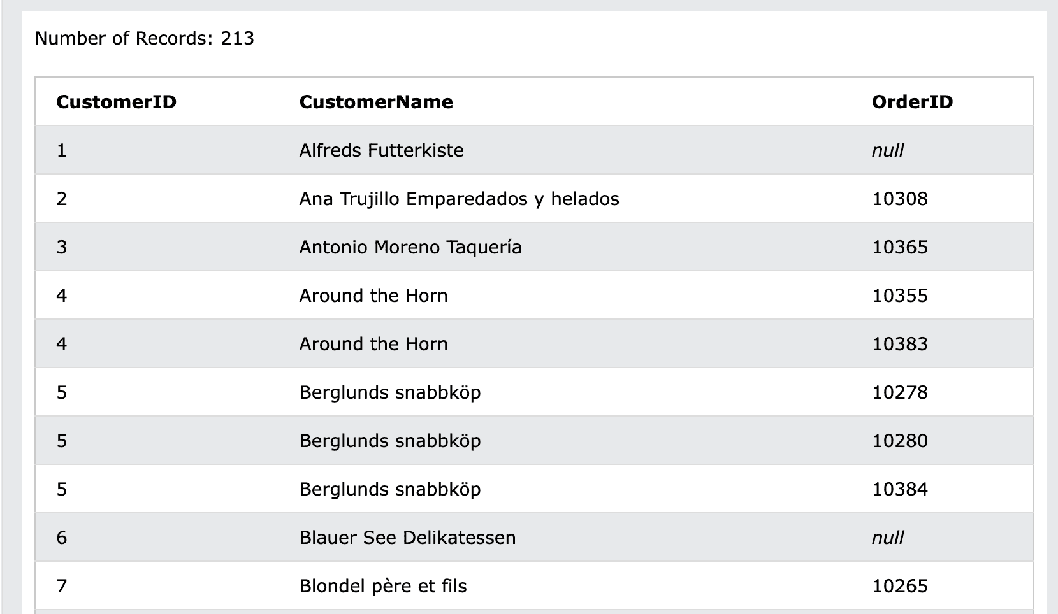Select Blondel père et fils order 10265
1058x614 pixels.
(x=899, y=586)
